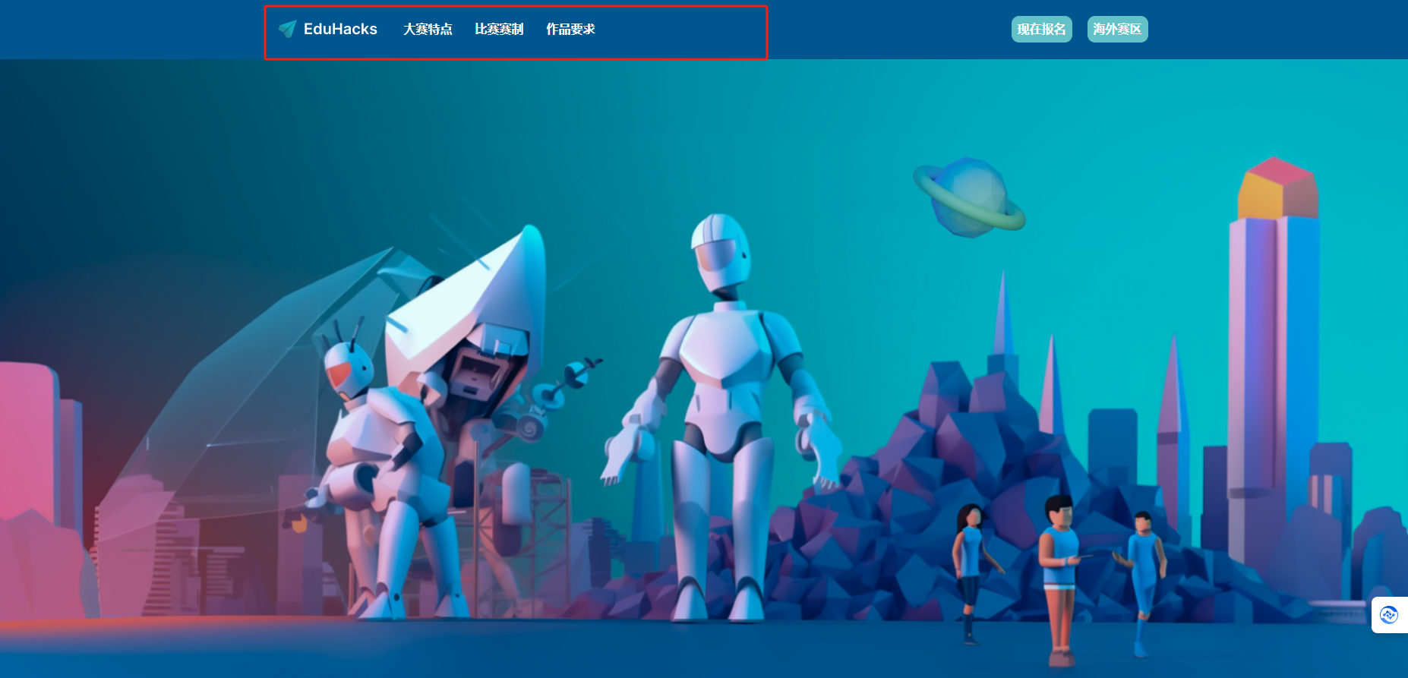The width and height of the screenshot is (1408, 678).
Task: Click the EduHacks brand name text
Action: point(340,29)
